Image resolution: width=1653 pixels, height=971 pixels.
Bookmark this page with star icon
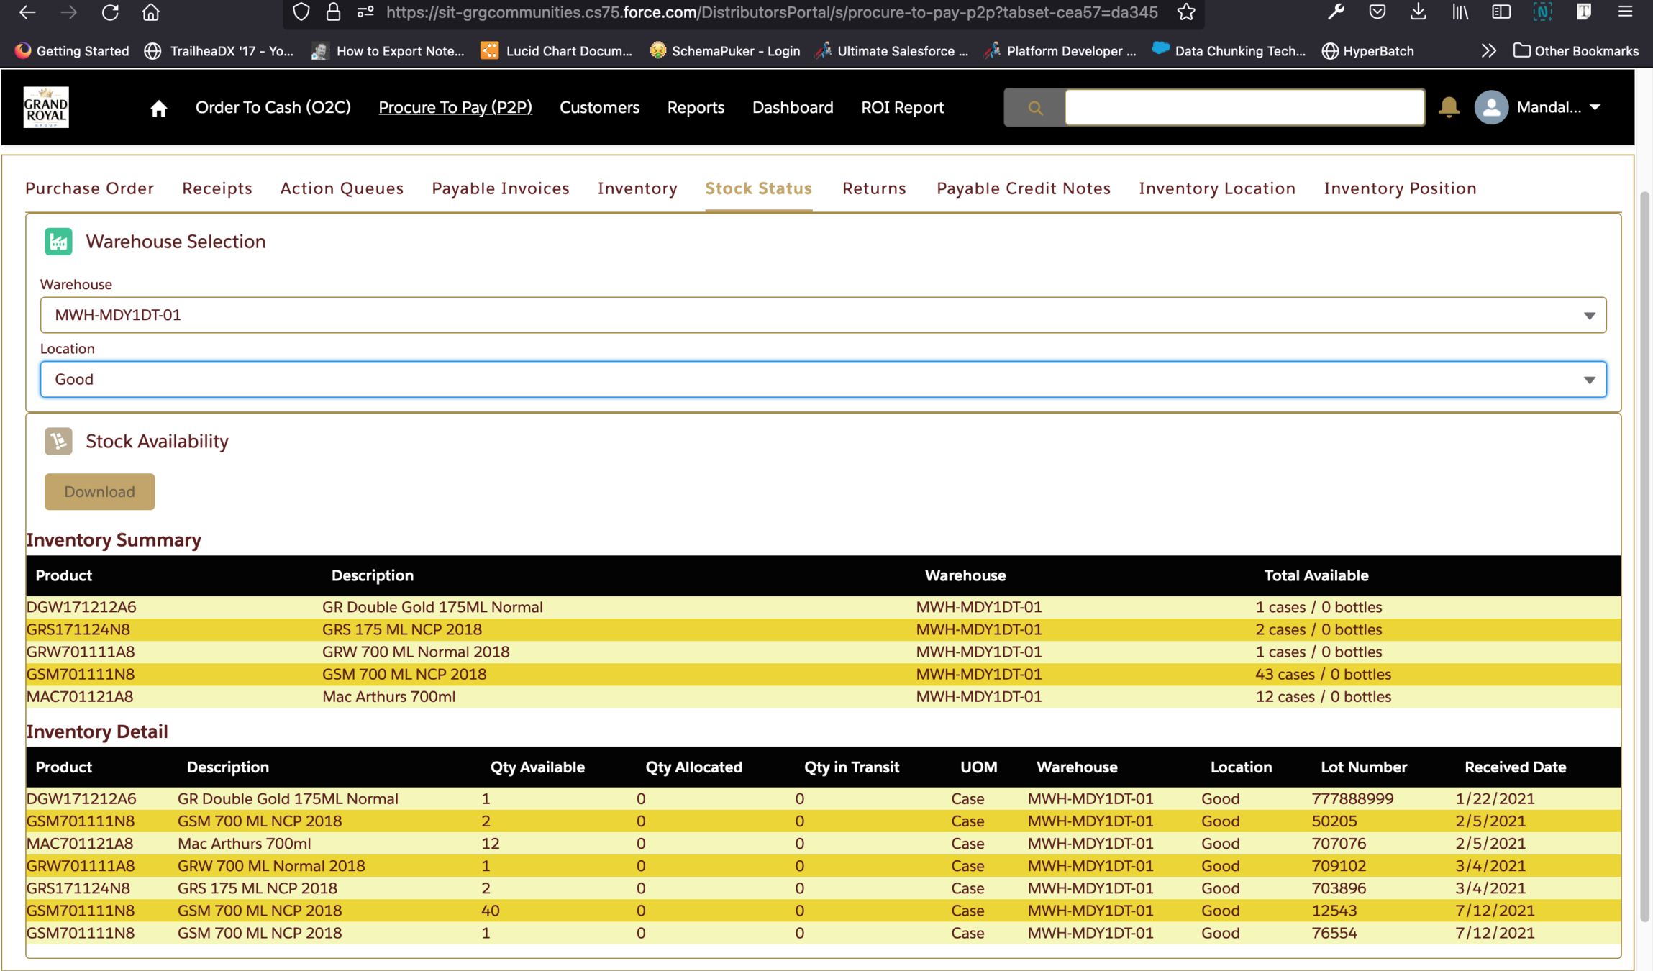[x=1186, y=12]
